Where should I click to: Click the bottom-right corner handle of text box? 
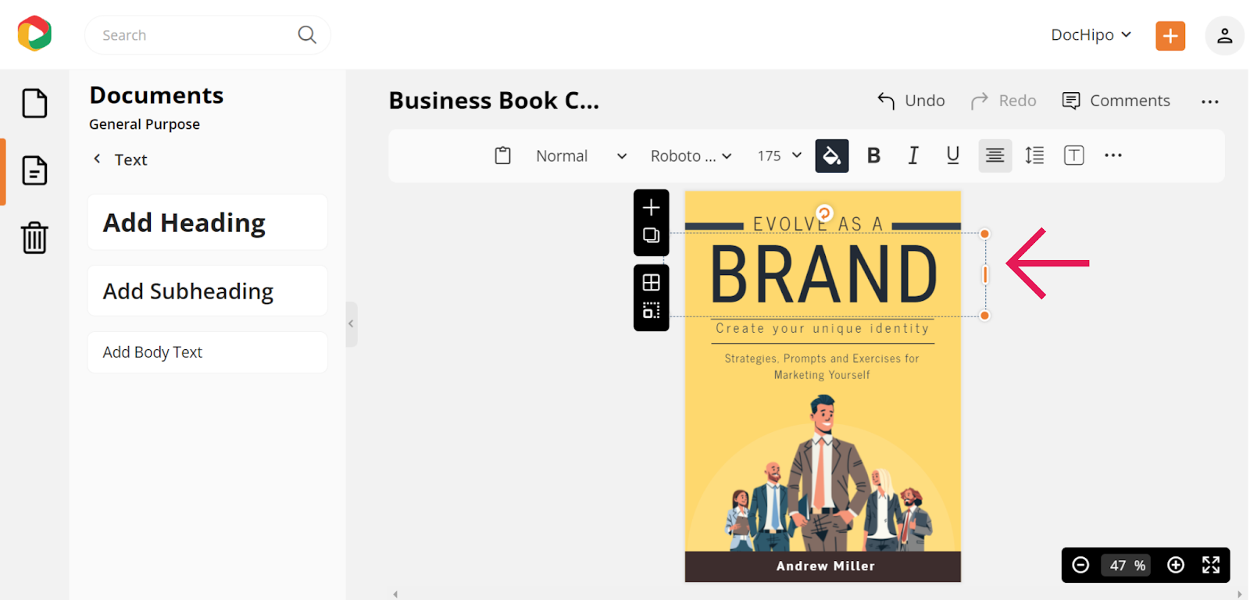point(985,316)
